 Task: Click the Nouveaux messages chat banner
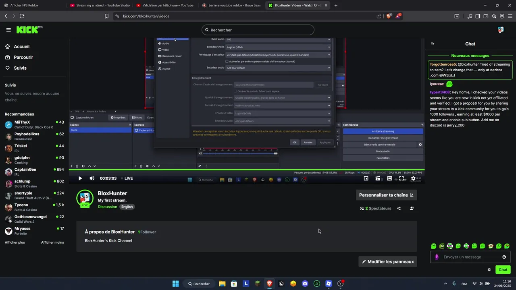[470, 56]
